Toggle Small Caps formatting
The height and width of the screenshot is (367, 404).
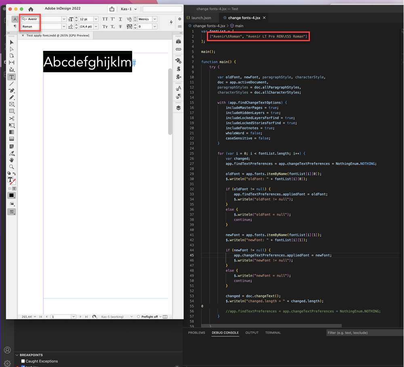(105, 27)
